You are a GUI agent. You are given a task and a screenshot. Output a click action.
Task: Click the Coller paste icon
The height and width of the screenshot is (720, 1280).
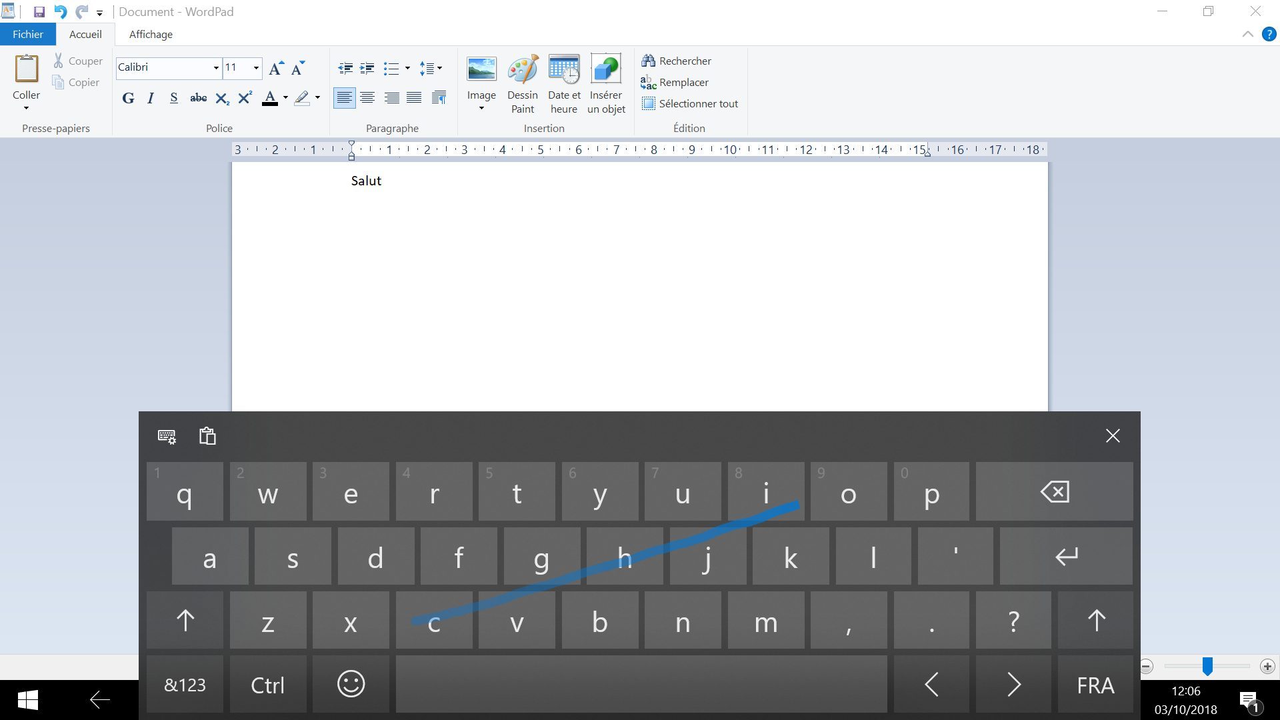pyautogui.click(x=27, y=69)
